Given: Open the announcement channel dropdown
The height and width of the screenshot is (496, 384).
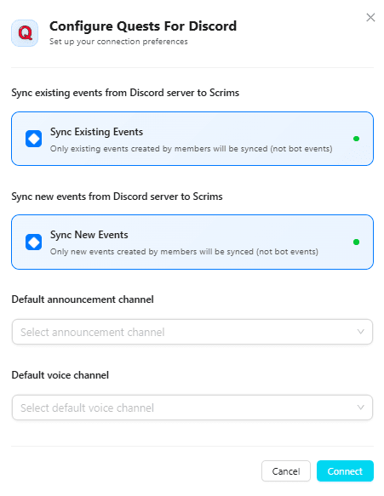Looking at the screenshot, I should tap(192, 332).
